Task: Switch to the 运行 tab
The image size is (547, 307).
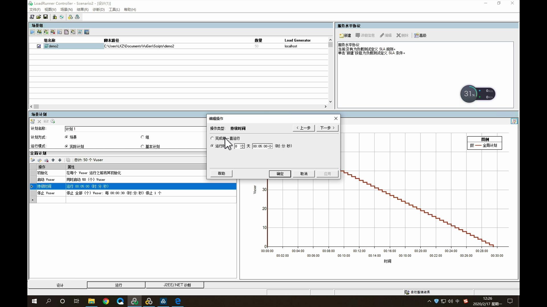Action: [119, 285]
